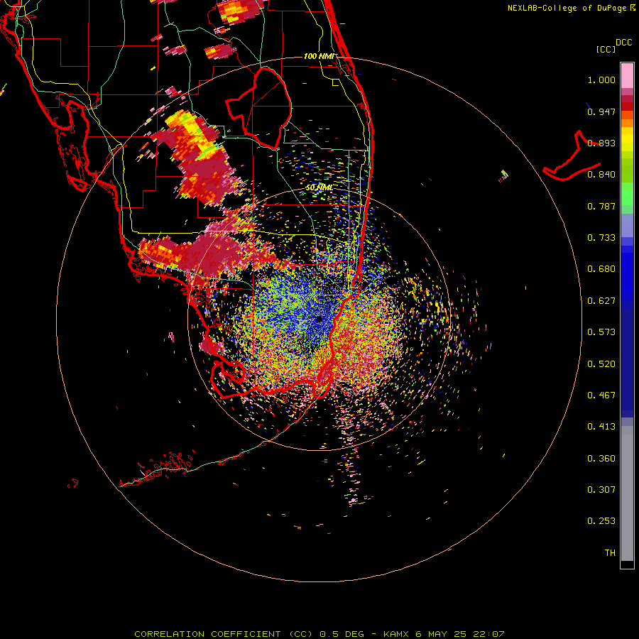Click the 0.307 scale value
Viewport: 639px width, 639px height.
coord(601,490)
